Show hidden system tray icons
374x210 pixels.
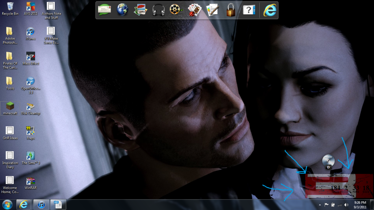click(x=320, y=205)
